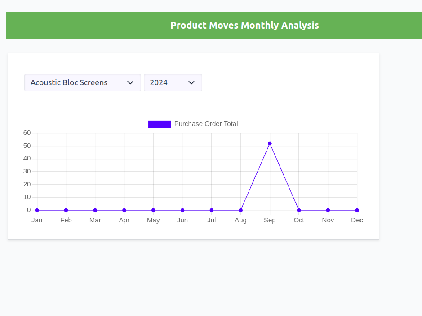422x316 pixels.
Task: Click the Product Moves Monthly Analysis header
Action: point(244,26)
